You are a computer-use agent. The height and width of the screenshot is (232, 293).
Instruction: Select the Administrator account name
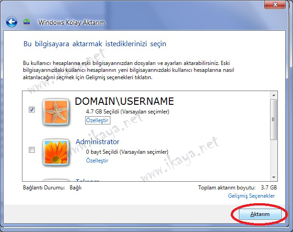(x=98, y=142)
